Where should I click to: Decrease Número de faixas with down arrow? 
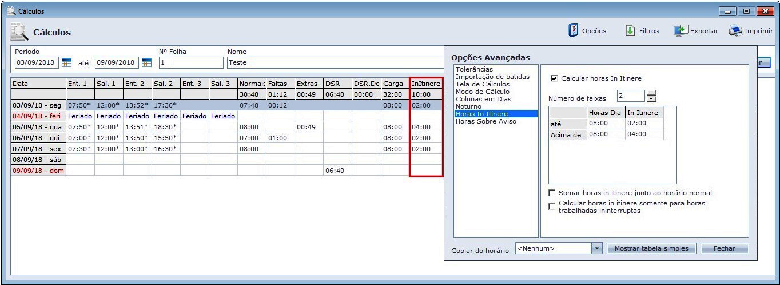pyautogui.click(x=651, y=99)
